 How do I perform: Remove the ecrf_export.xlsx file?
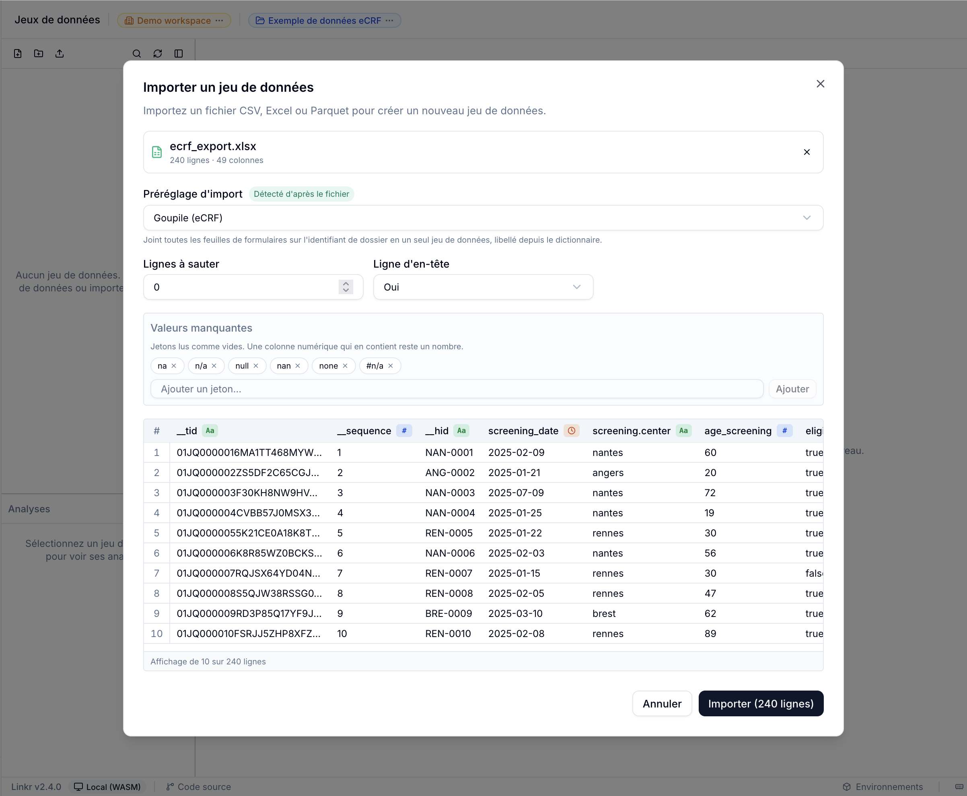coord(807,152)
